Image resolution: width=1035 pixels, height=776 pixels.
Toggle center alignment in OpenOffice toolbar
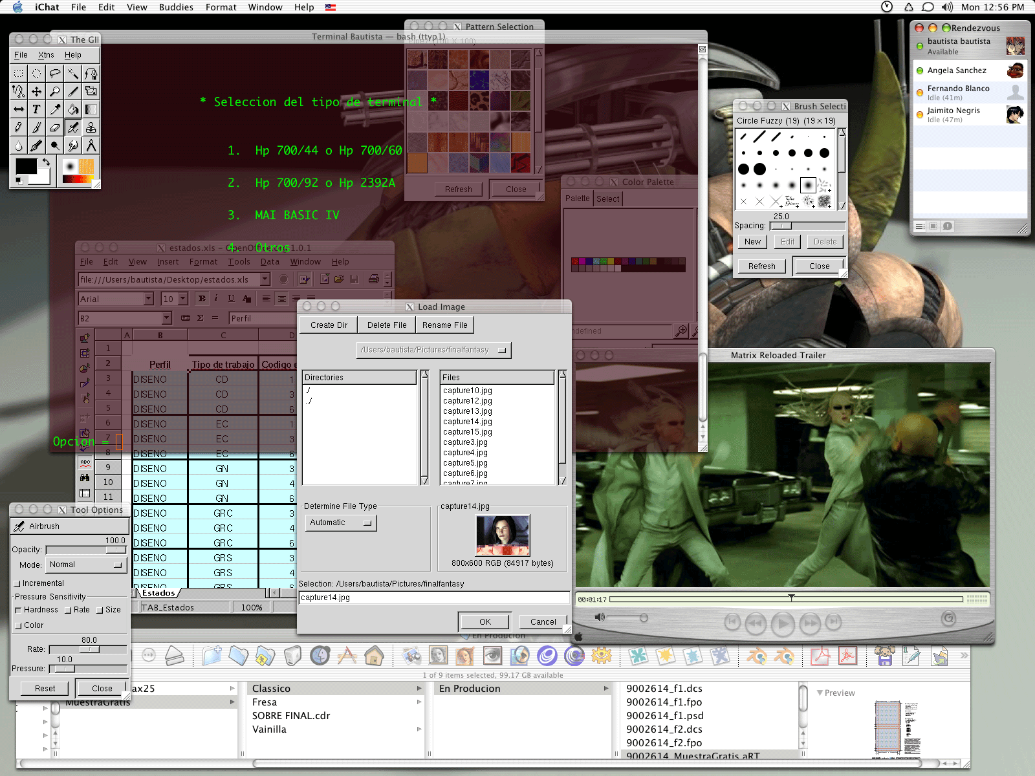point(281,299)
